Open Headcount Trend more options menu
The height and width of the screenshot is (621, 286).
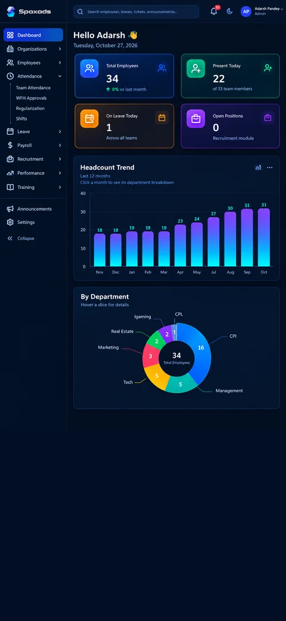click(x=269, y=168)
